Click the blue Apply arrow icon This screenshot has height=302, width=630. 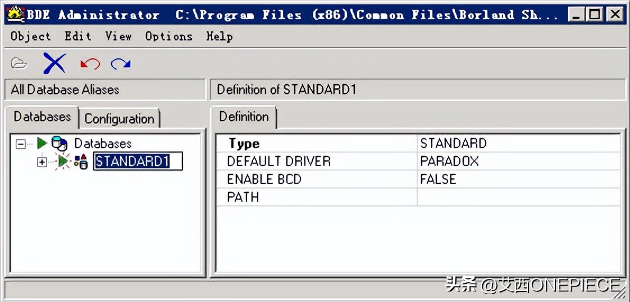[121, 63]
